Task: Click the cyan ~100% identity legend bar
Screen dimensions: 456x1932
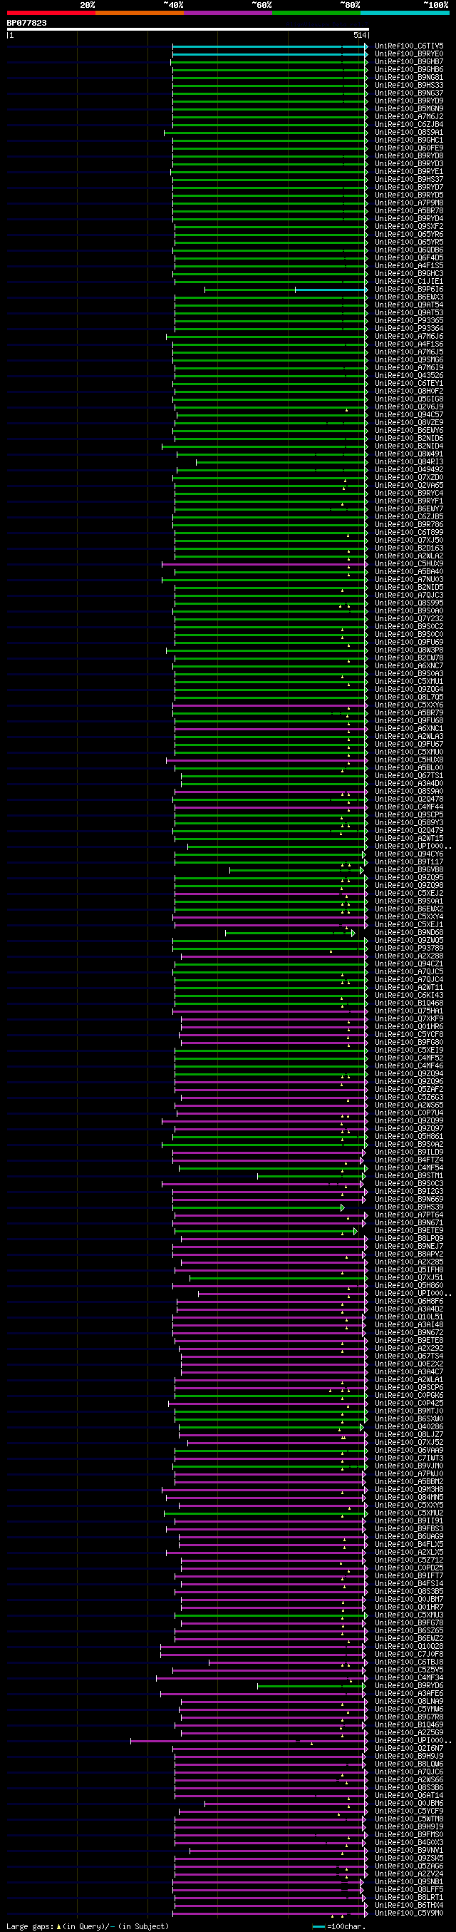Action: [x=404, y=13]
